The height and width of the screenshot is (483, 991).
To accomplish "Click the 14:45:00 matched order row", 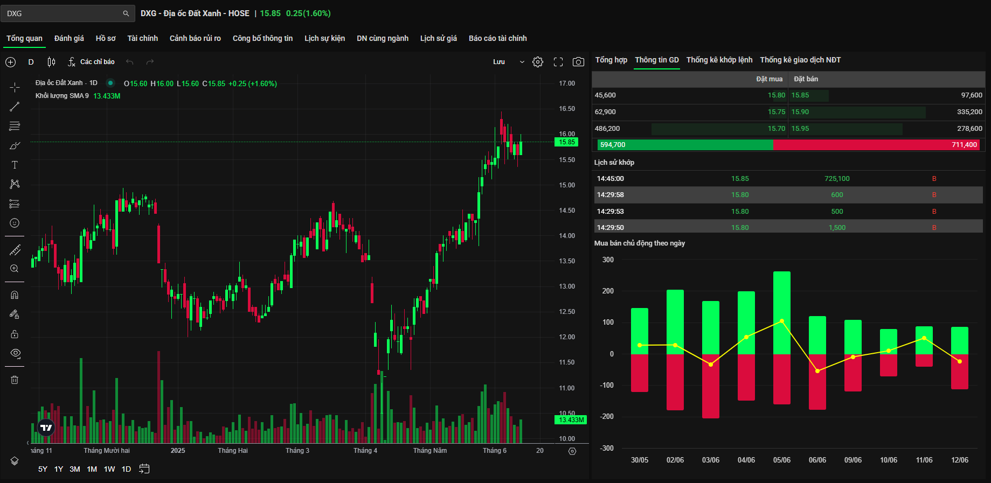I will tap(788, 179).
